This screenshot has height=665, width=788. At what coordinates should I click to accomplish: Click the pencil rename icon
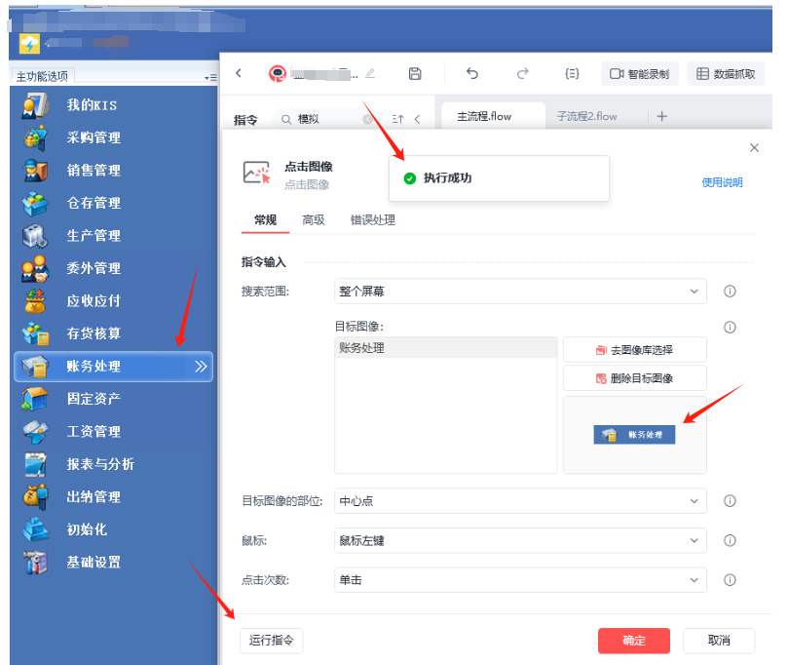[x=370, y=73]
